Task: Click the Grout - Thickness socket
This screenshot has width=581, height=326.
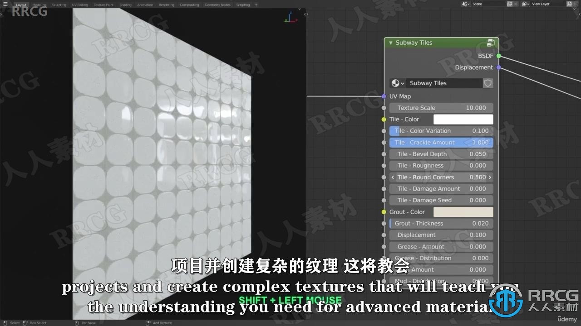Action: (x=384, y=224)
